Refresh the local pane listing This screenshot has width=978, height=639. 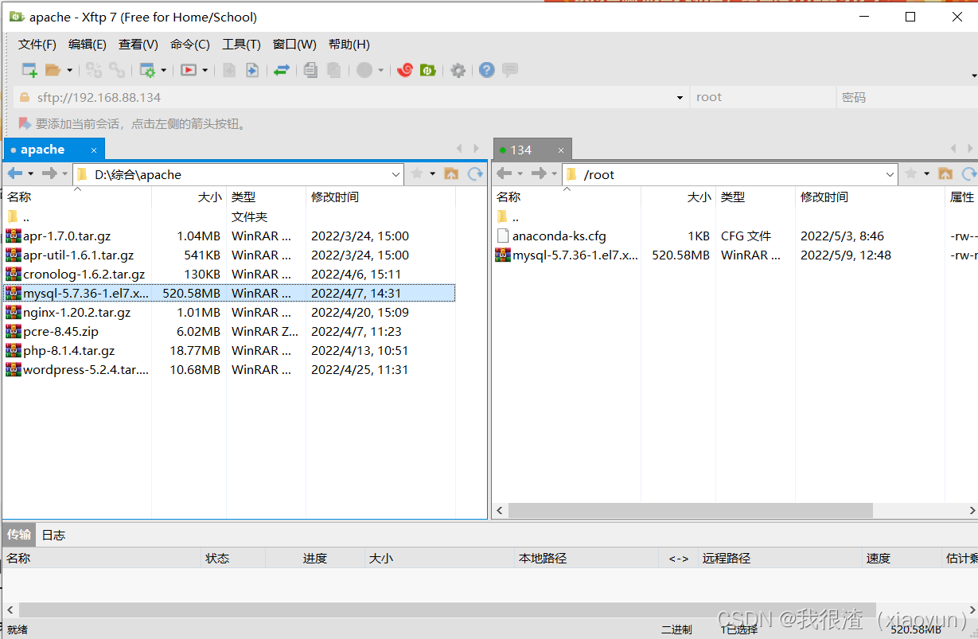[475, 173]
